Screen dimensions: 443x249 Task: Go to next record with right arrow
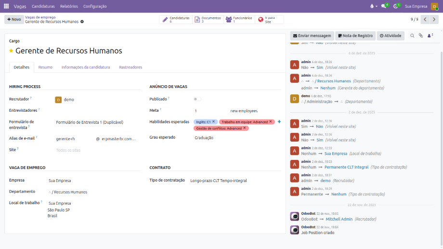[434, 20]
